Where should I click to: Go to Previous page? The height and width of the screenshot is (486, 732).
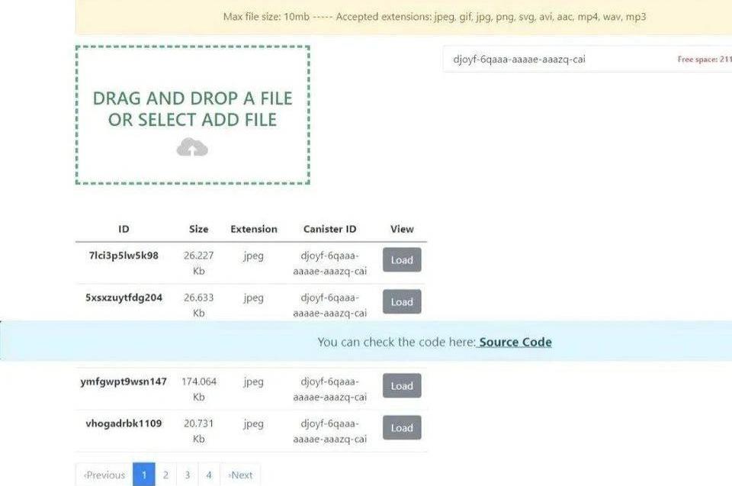[x=104, y=475]
